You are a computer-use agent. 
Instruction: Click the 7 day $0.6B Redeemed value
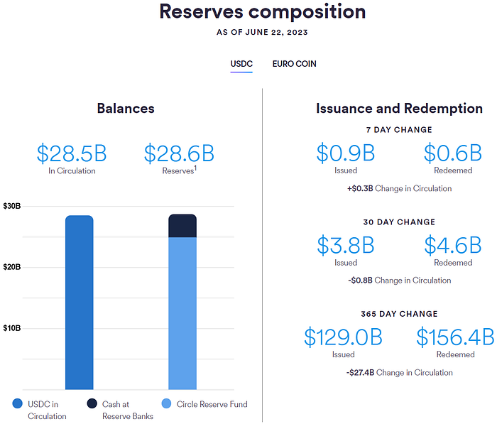452,153
